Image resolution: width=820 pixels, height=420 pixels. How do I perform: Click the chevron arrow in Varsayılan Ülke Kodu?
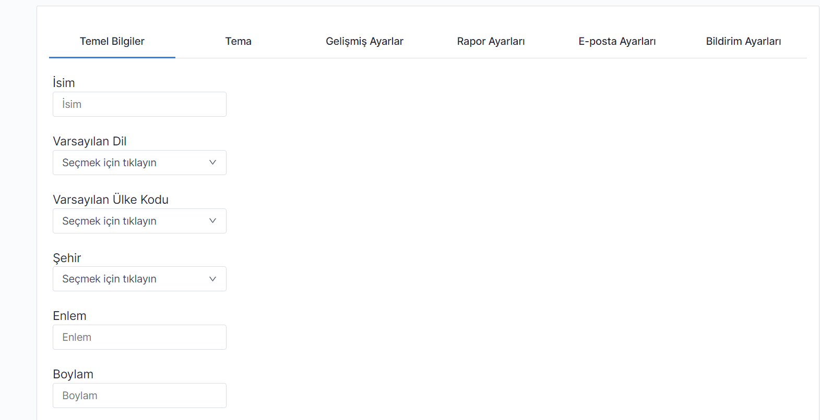[212, 221]
